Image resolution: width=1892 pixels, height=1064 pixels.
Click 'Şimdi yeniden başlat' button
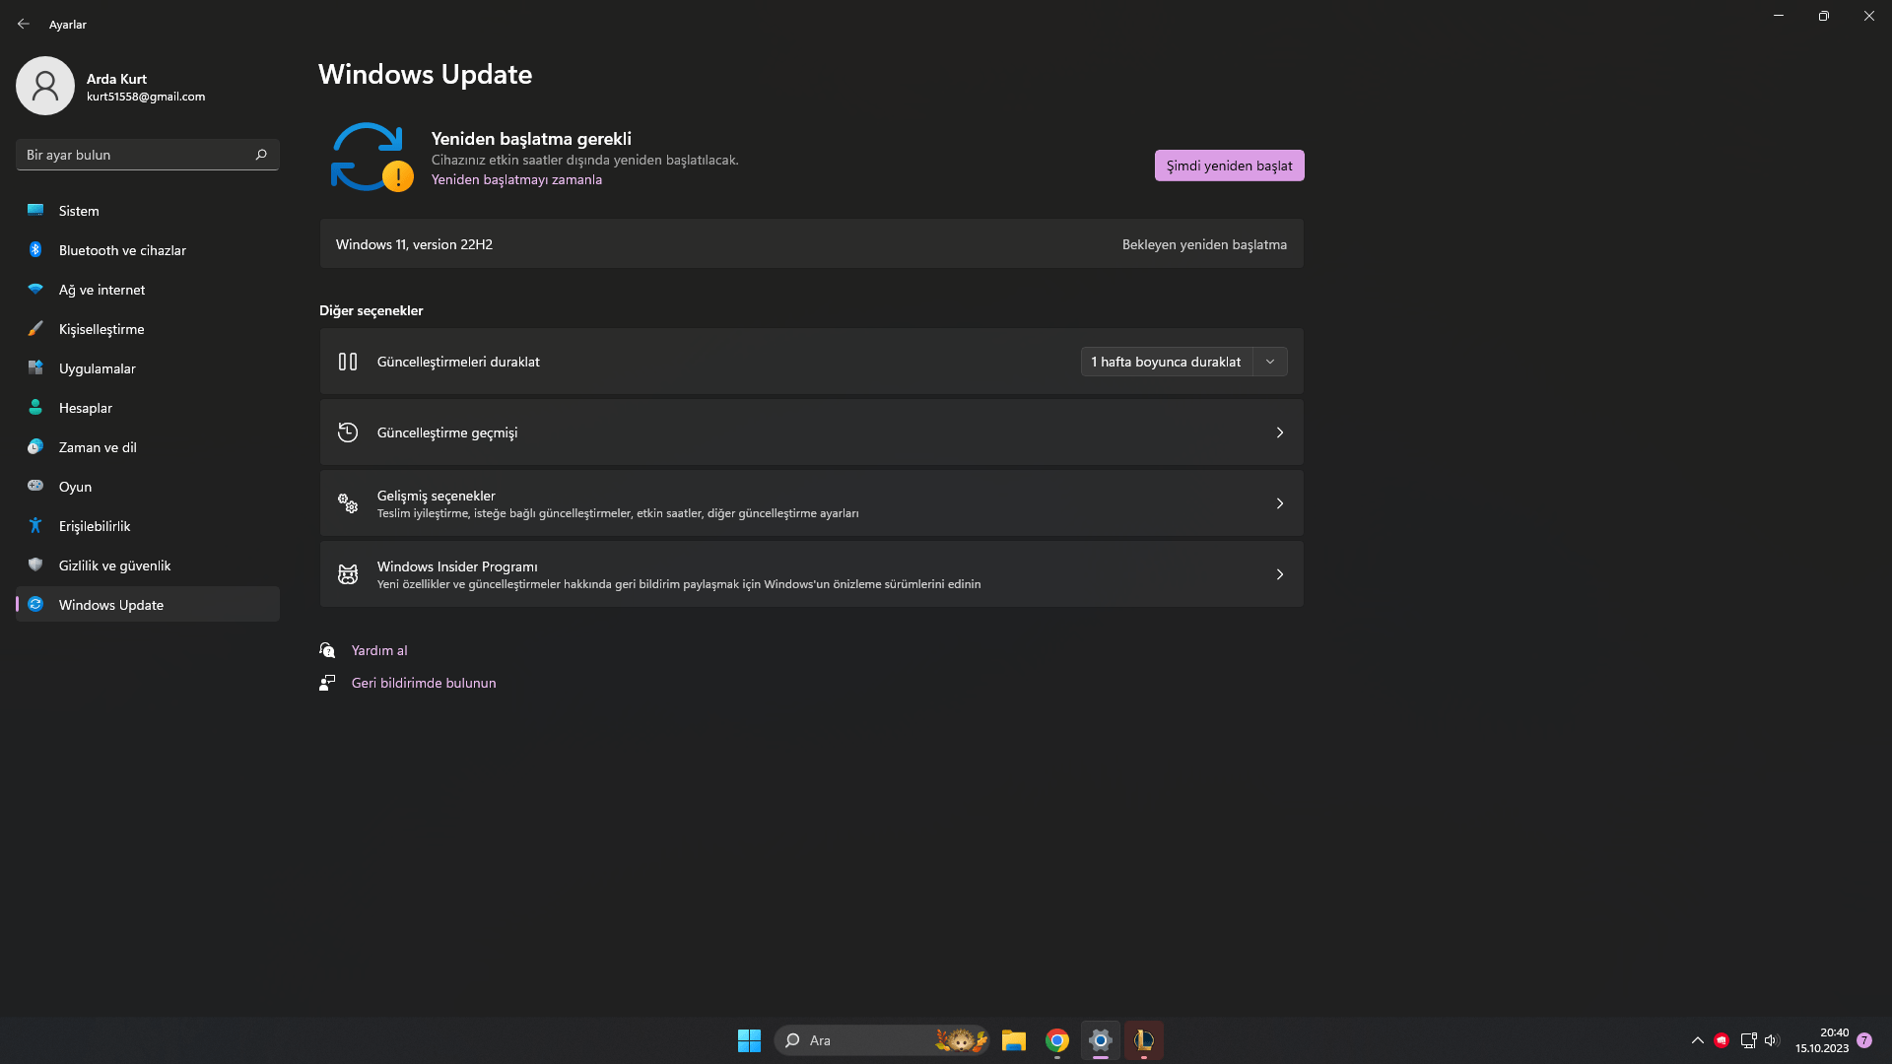coord(1230,166)
